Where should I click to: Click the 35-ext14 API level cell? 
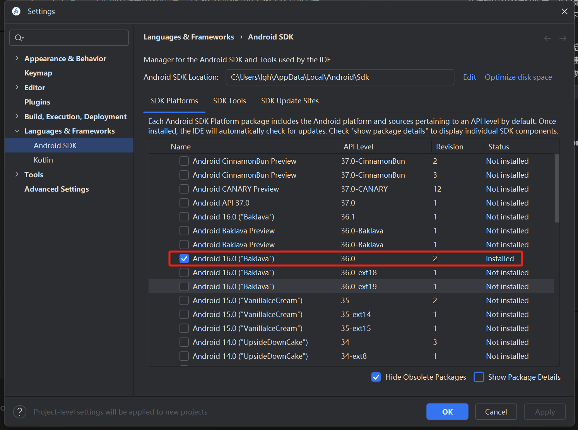click(356, 314)
